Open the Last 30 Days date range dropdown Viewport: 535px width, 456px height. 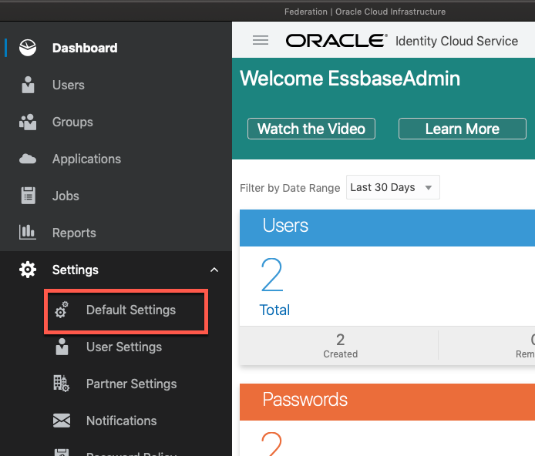pyautogui.click(x=393, y=187)
